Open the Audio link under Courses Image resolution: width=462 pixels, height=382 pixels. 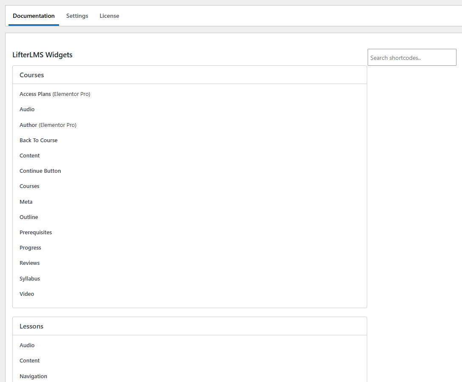coord(27,110)
